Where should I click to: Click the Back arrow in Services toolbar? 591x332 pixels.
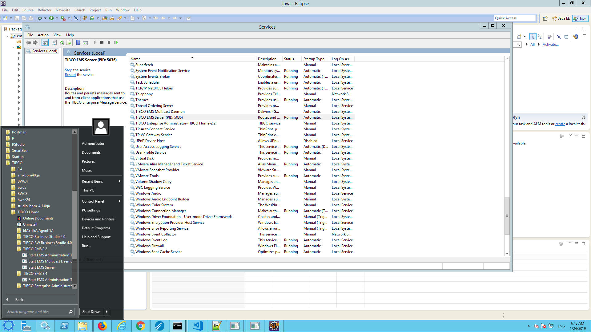coord(28,43)
